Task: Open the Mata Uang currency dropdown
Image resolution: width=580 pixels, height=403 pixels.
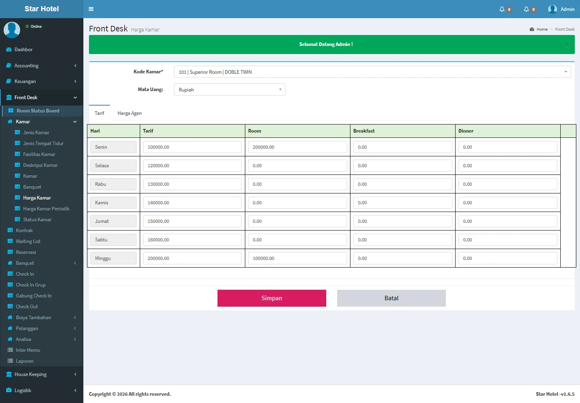Action: (x=229, y=89)
